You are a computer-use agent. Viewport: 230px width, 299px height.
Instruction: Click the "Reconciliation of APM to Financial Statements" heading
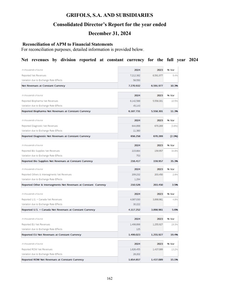coord(67,44)
